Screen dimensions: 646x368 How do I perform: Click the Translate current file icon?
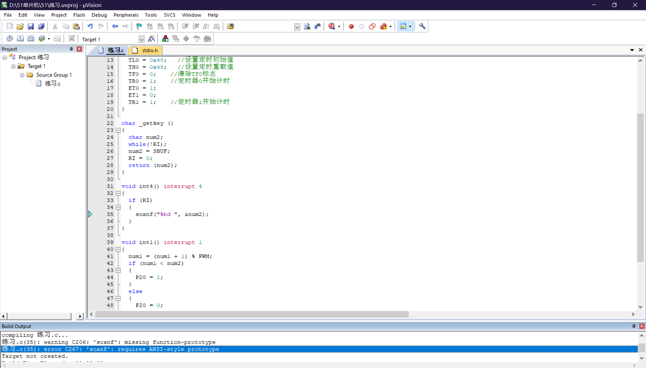(10, 39)
